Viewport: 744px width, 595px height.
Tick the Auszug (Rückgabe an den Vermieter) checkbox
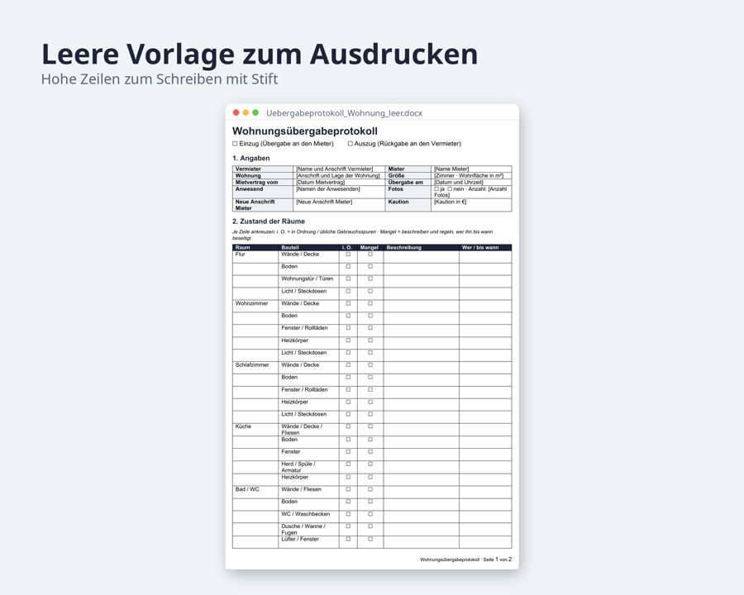coord(351,143)
